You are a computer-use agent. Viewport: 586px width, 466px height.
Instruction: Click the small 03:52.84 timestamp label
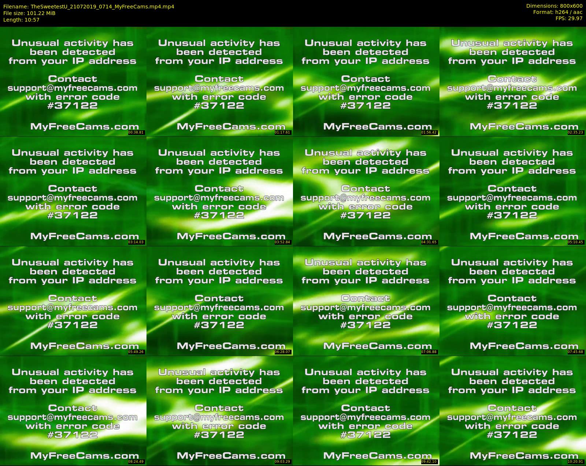pyautogui.click(x=283, y=242)
